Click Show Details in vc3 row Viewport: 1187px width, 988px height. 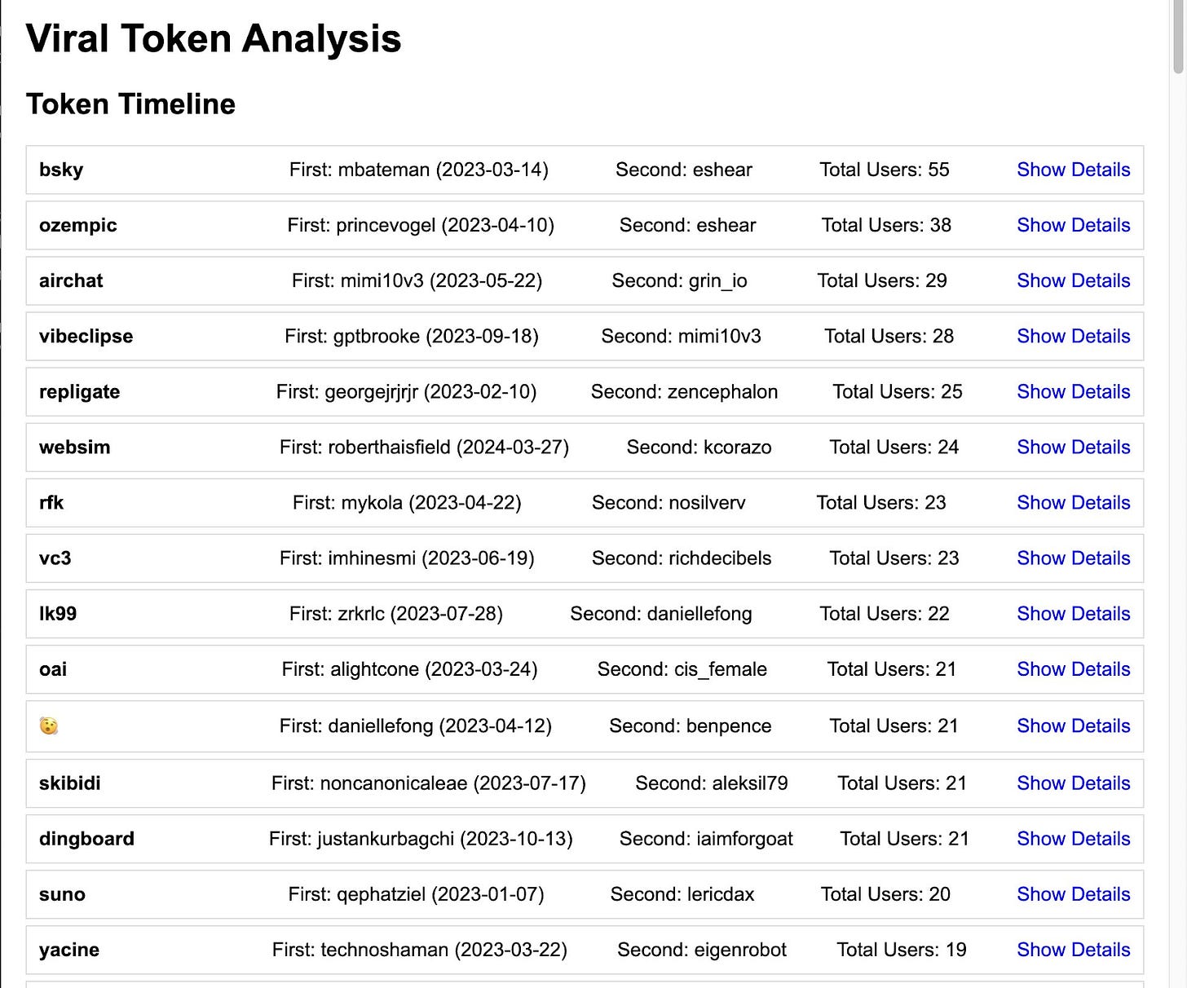[1073, 558]
